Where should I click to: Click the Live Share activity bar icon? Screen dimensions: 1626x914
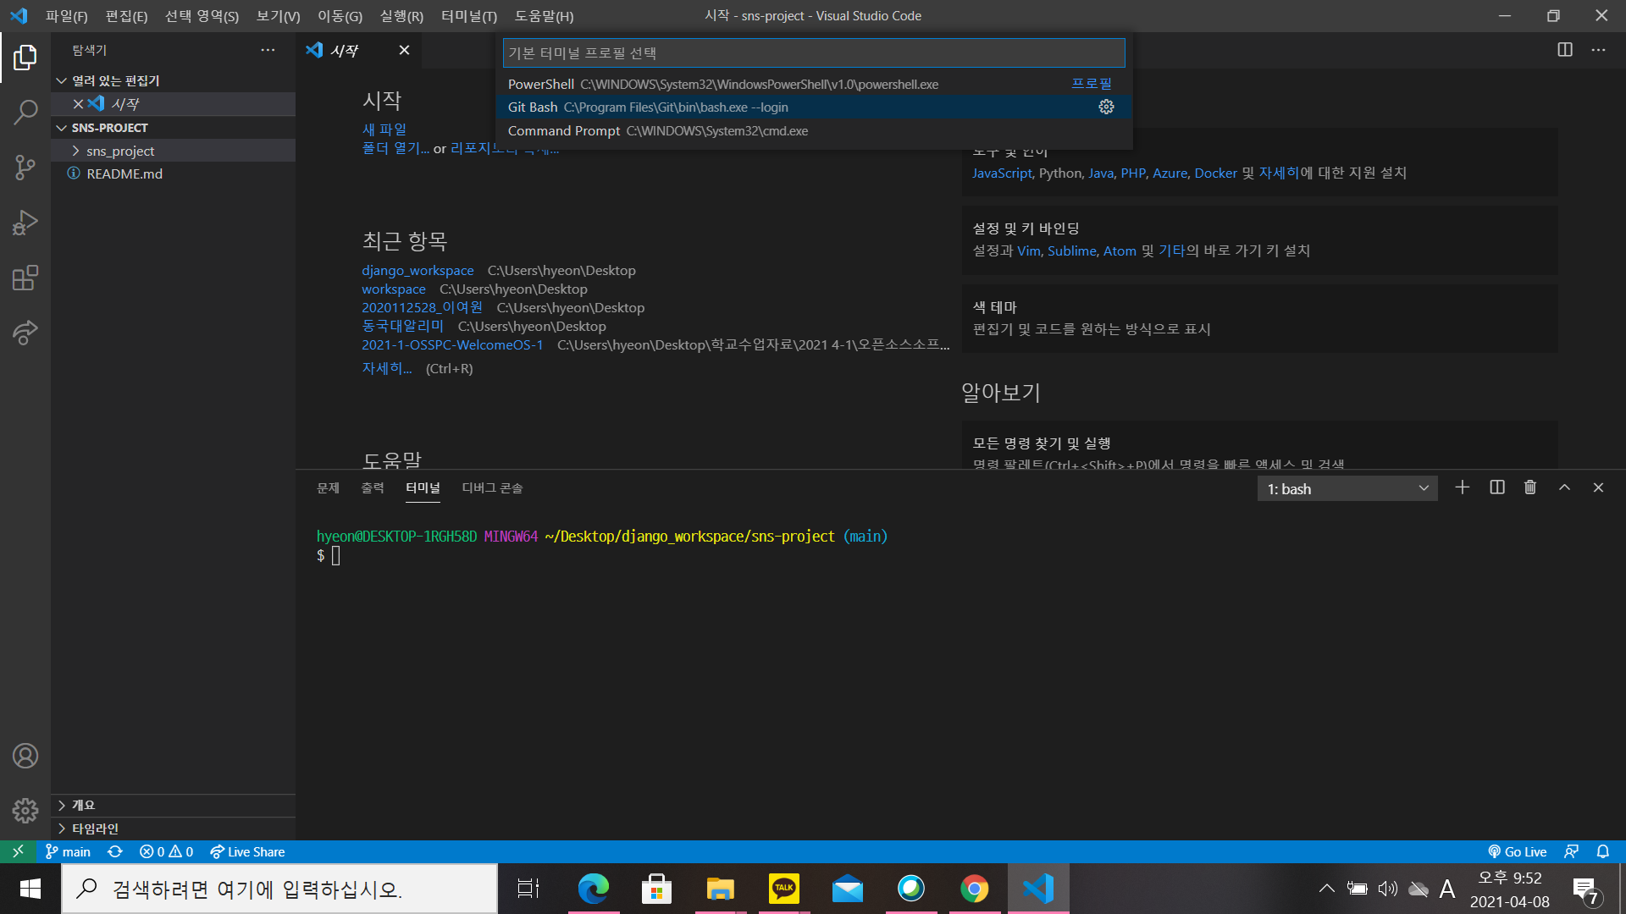[25, 333]
